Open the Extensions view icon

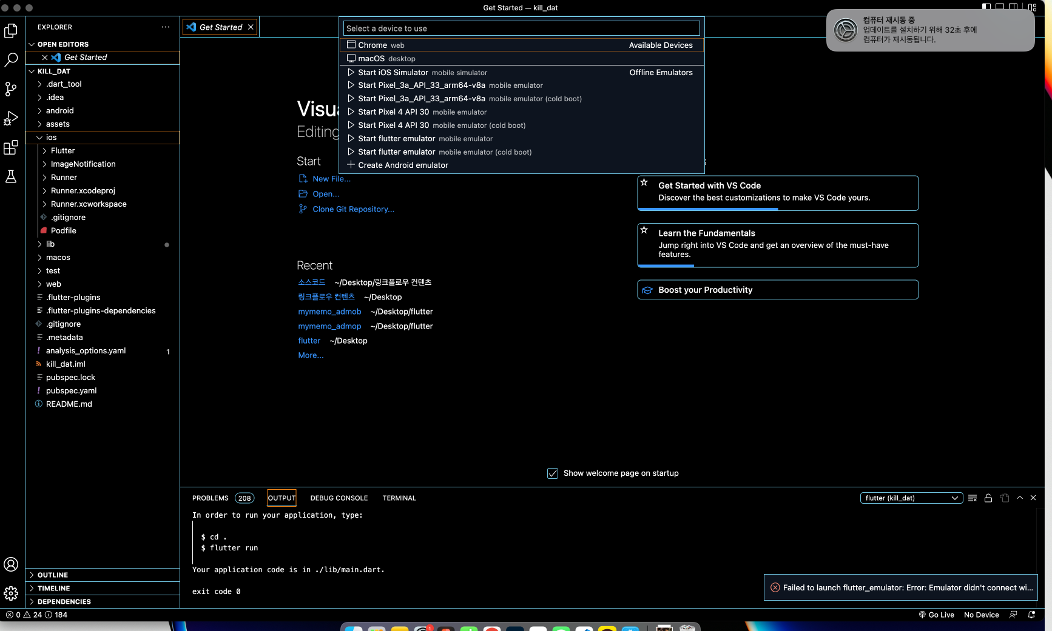(x=11, y=147)
